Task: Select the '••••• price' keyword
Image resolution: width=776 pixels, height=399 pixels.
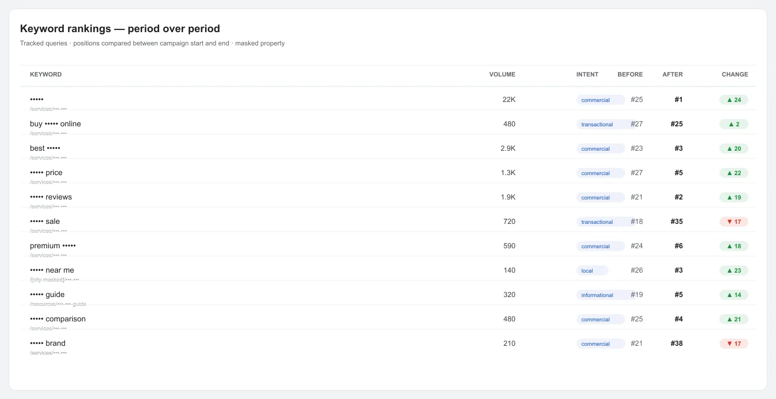Action: coord(46,173)
